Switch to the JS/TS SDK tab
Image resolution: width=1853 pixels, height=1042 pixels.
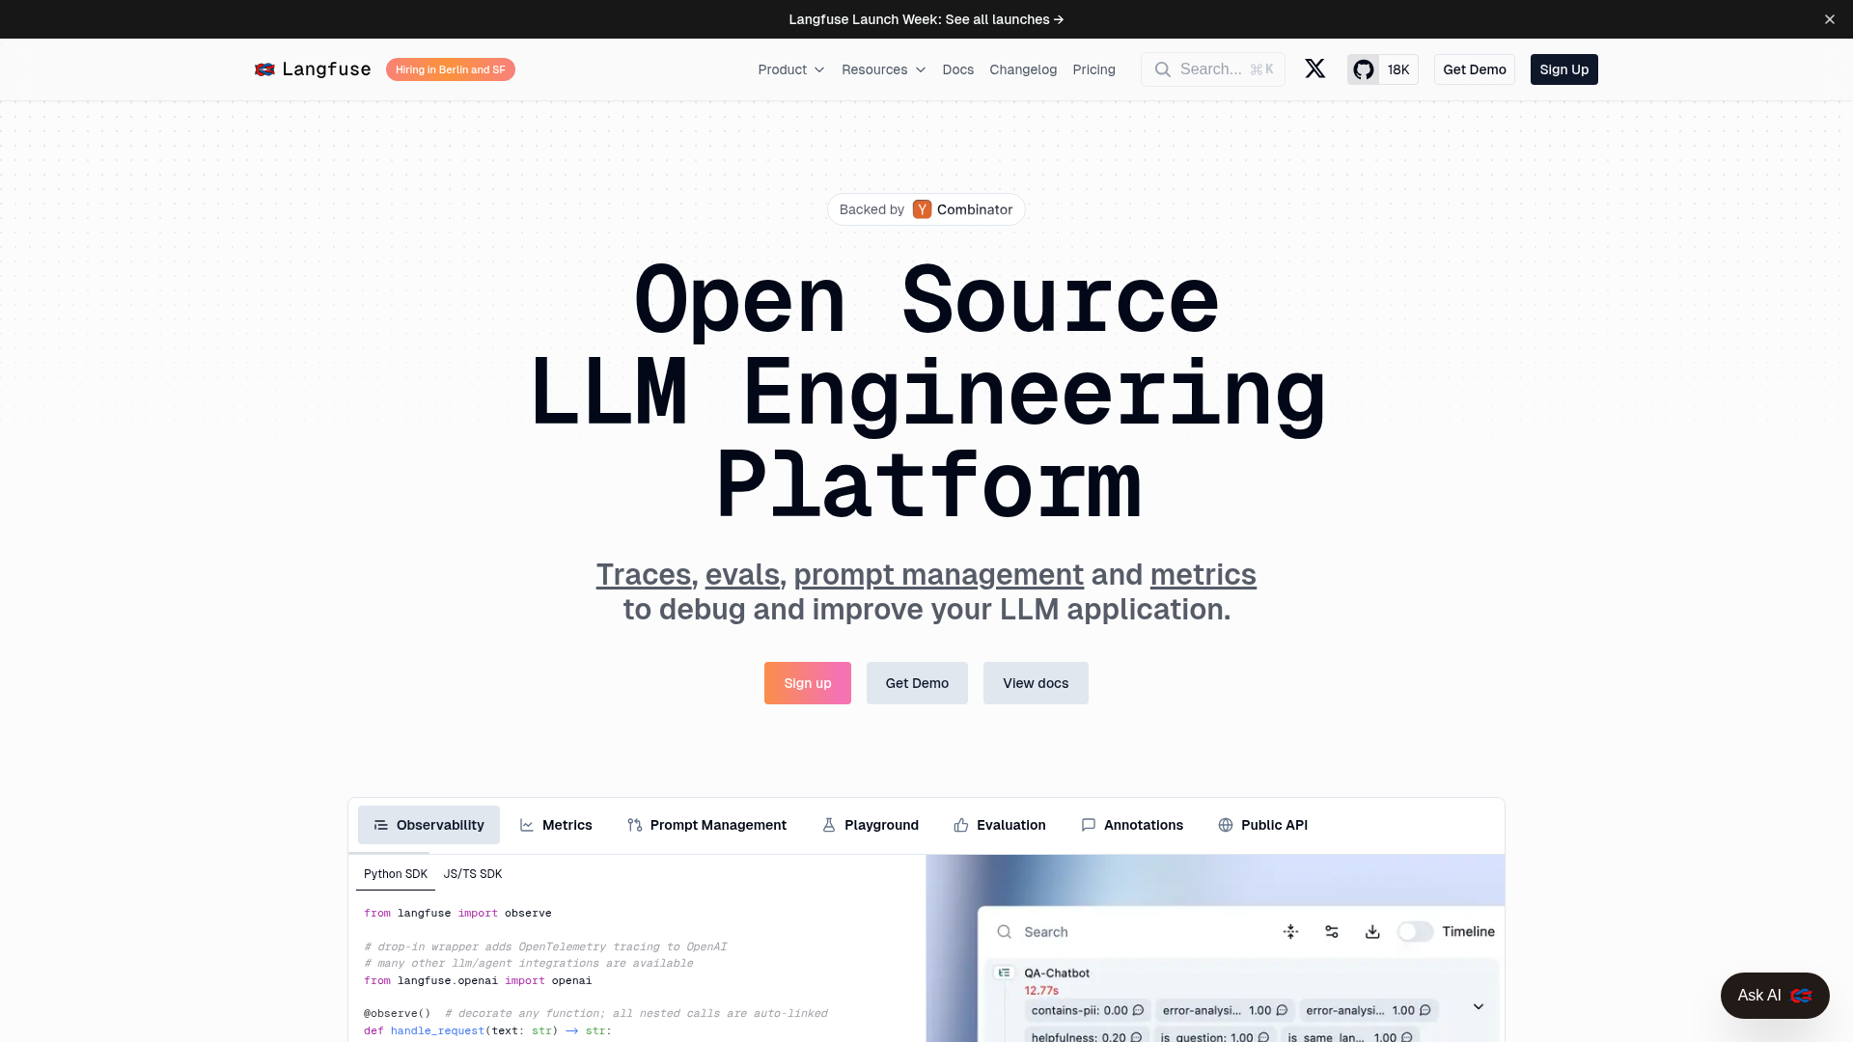472,874
